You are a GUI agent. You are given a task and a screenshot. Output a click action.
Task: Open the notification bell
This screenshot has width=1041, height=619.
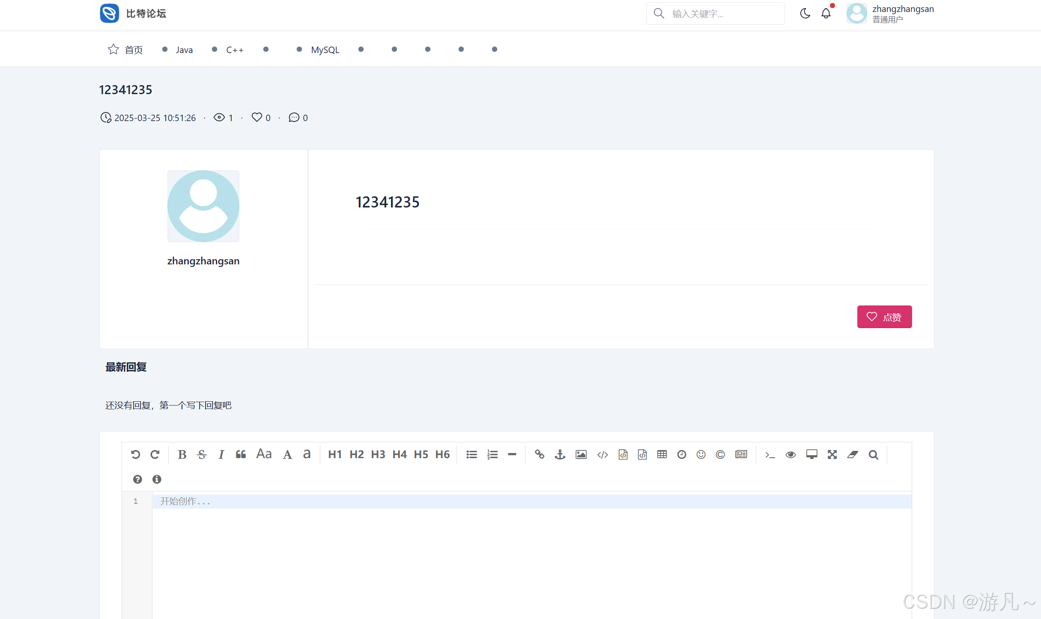click(x=826, y=14)
